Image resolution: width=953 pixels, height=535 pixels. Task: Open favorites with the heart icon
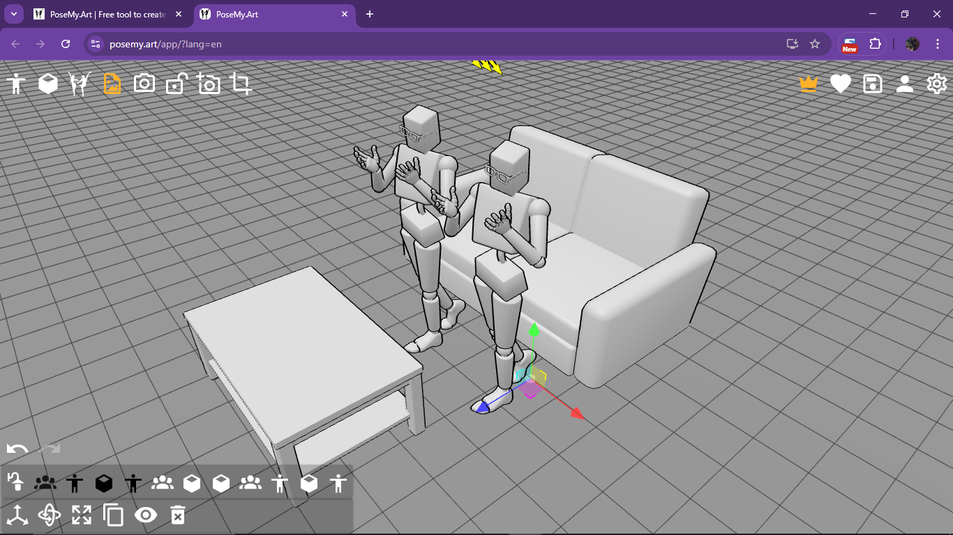pos(840,83)
